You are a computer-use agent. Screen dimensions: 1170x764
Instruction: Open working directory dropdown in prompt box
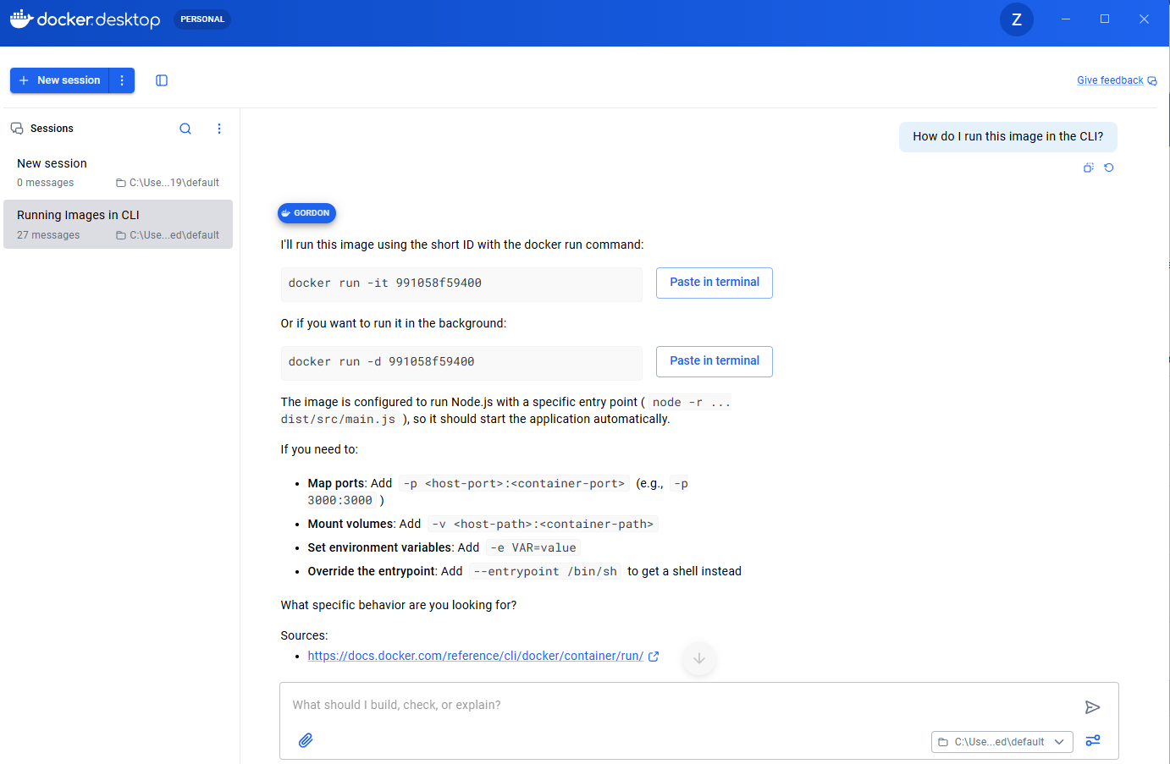pos(1002,742)
